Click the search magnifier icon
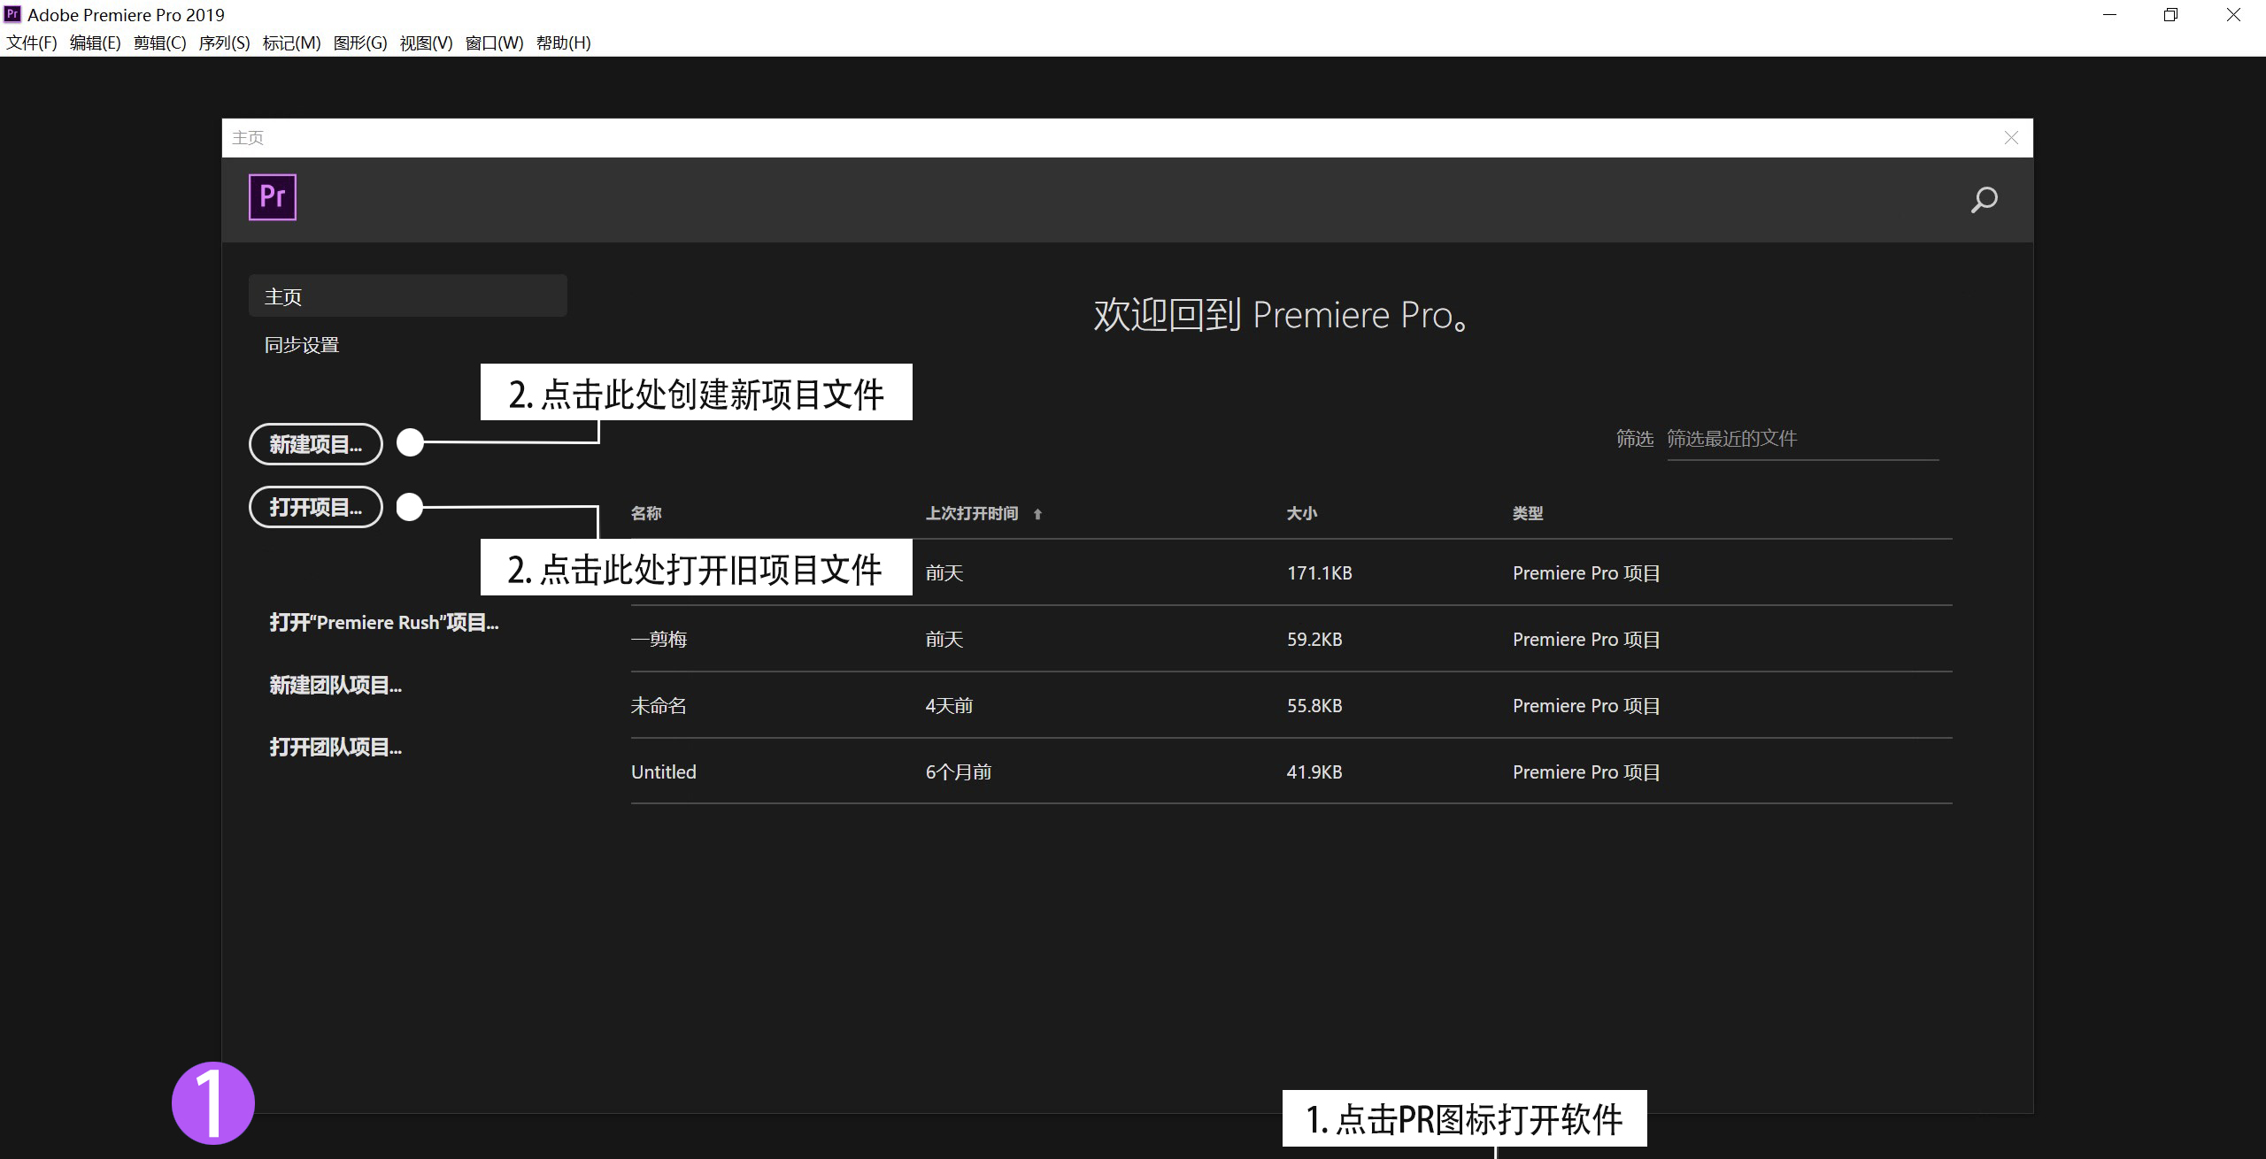 click(1983, 200)
